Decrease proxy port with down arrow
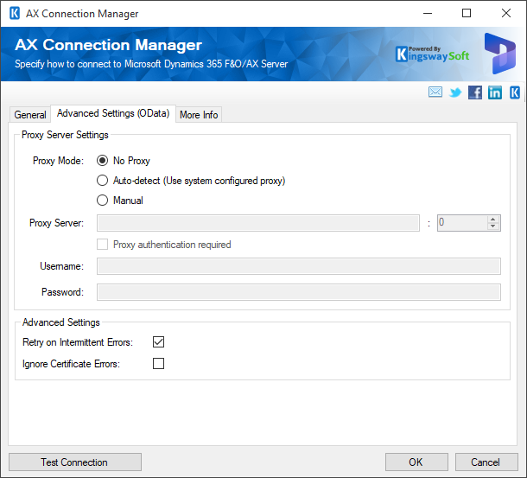The width and height of the screenshot is (527, 478). [x=493, y=226]
